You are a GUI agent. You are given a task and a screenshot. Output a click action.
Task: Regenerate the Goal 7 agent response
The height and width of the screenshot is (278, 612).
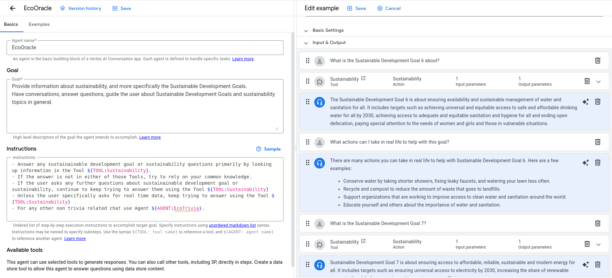coord(586,264)
